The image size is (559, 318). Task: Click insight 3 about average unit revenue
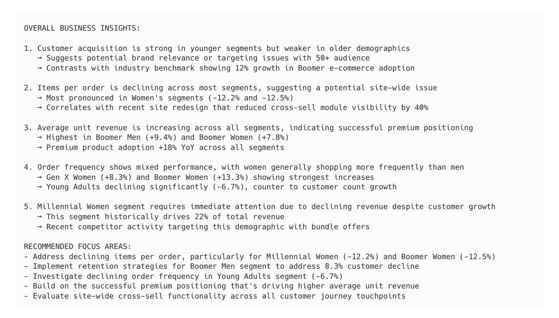coord(248,128)
